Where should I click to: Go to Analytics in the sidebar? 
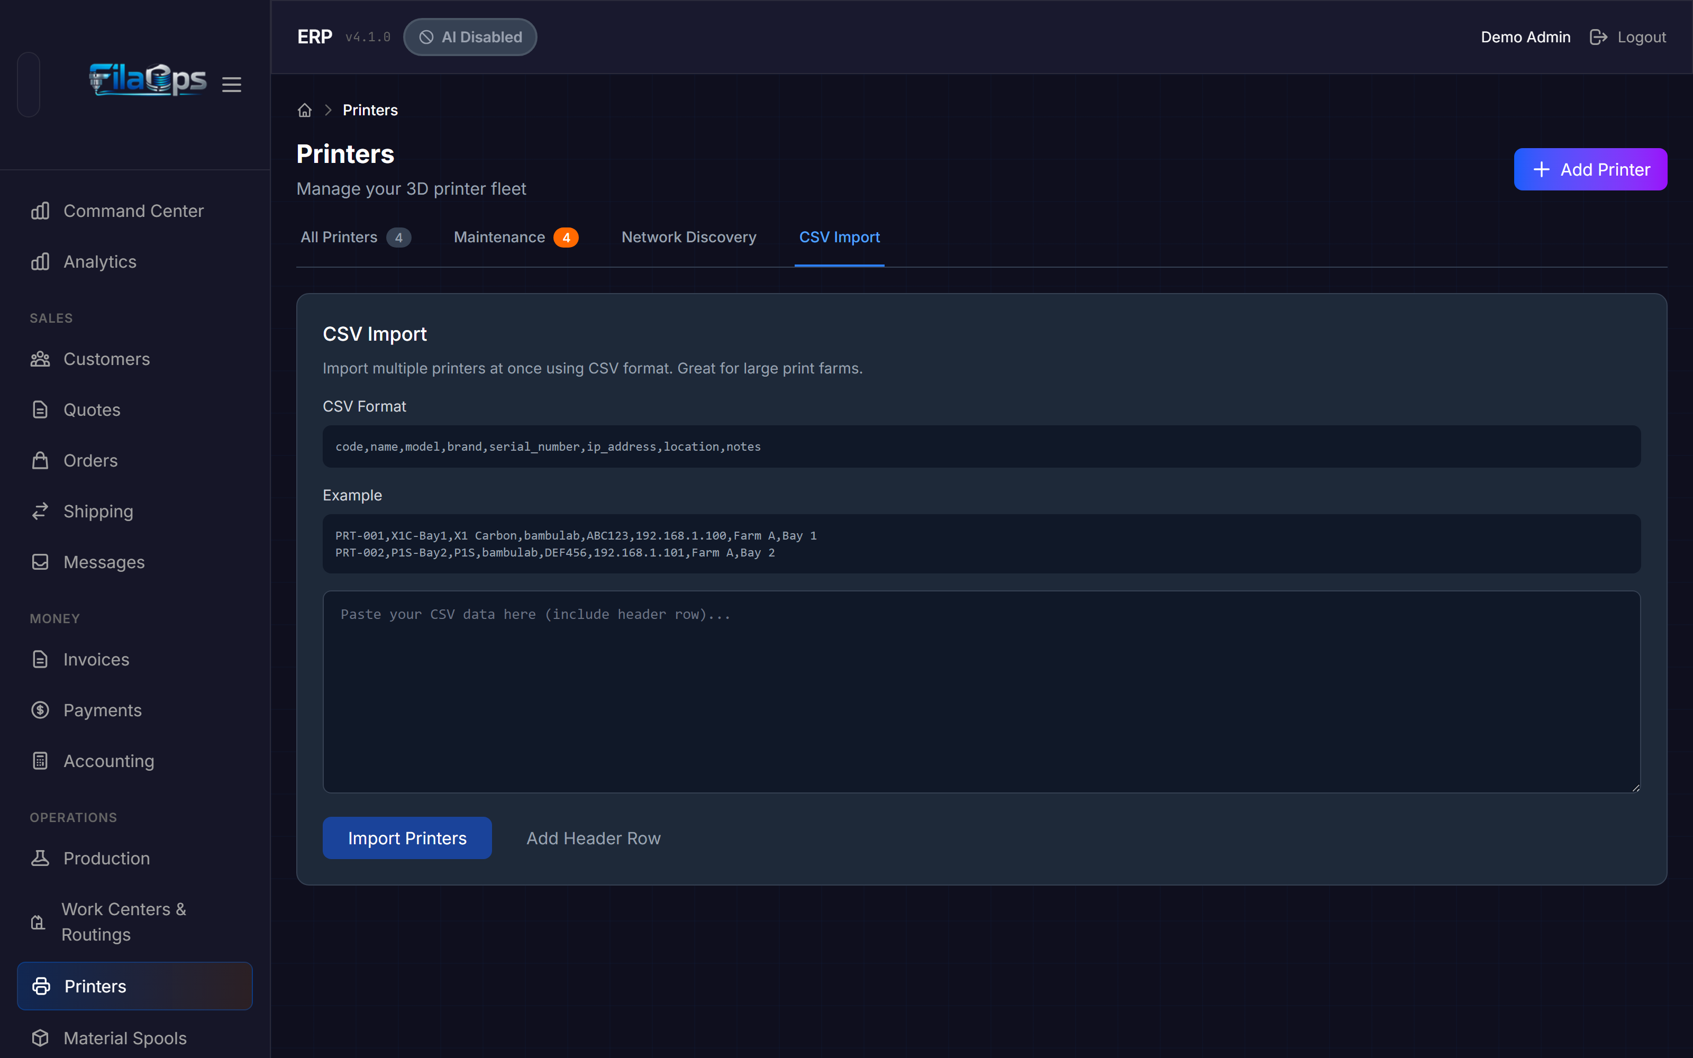[135, 262]
